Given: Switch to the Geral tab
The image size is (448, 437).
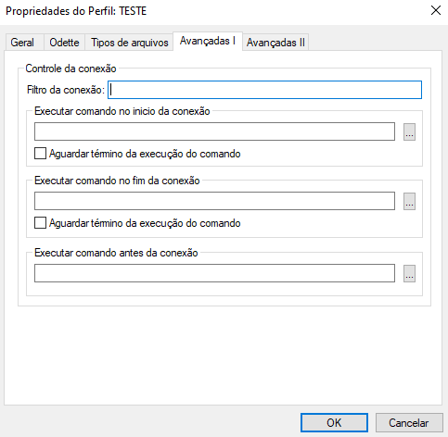Looking at the screenshot, I should 24,43.
